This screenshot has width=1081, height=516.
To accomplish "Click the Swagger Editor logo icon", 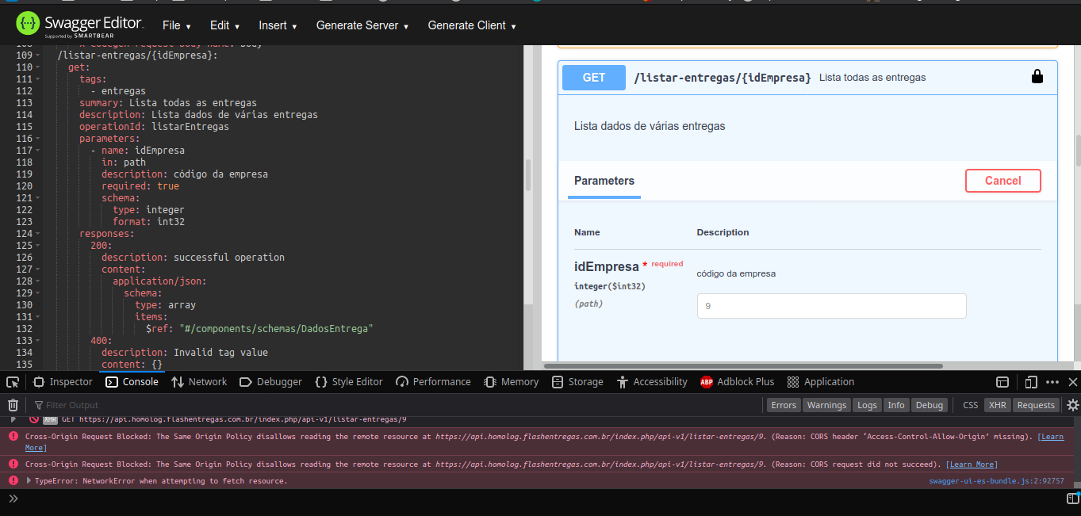I will click(27, 23).
